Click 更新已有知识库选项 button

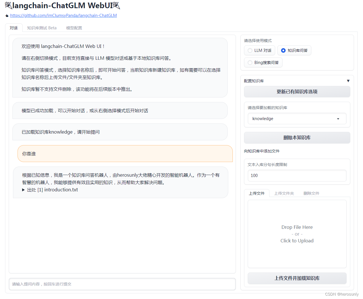pos(297,92)
